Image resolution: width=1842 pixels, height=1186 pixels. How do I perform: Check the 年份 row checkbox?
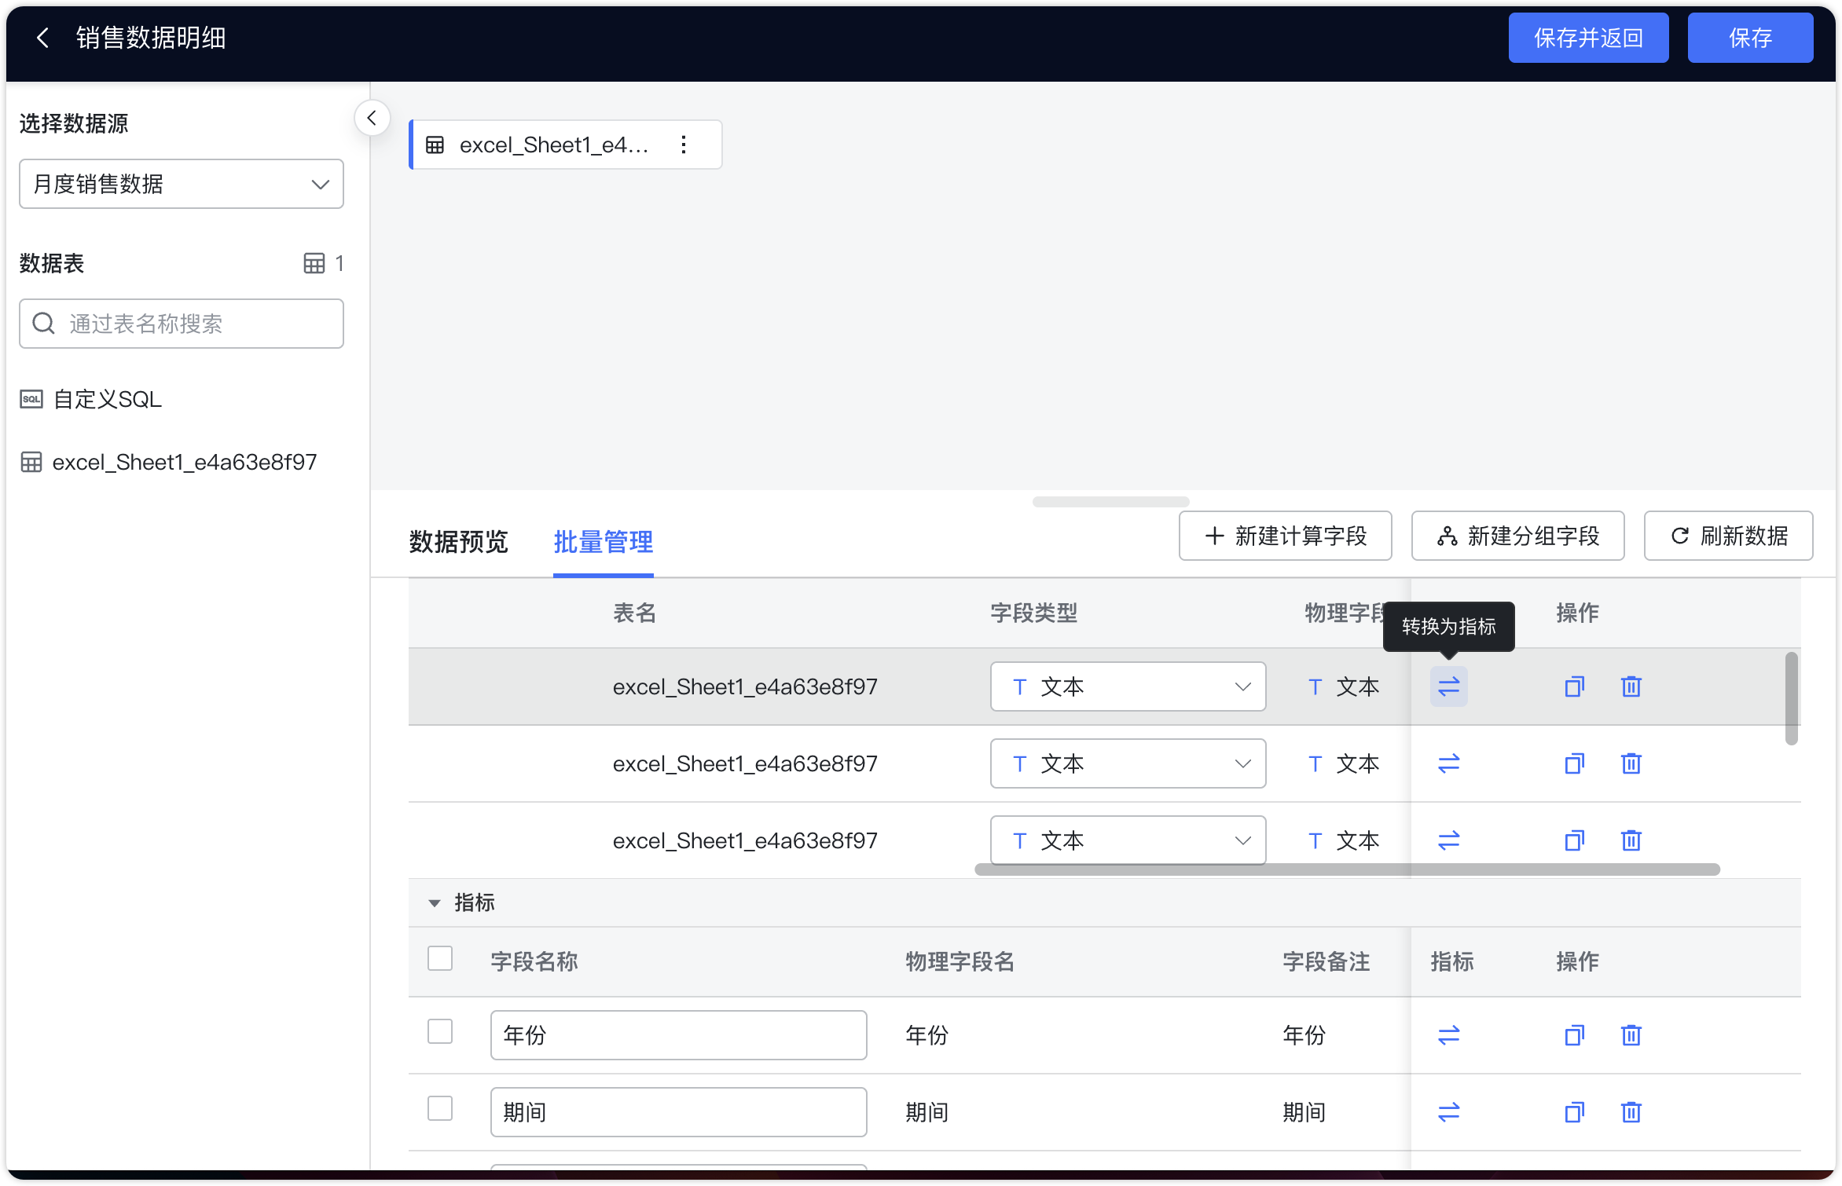pos(440,1031)
